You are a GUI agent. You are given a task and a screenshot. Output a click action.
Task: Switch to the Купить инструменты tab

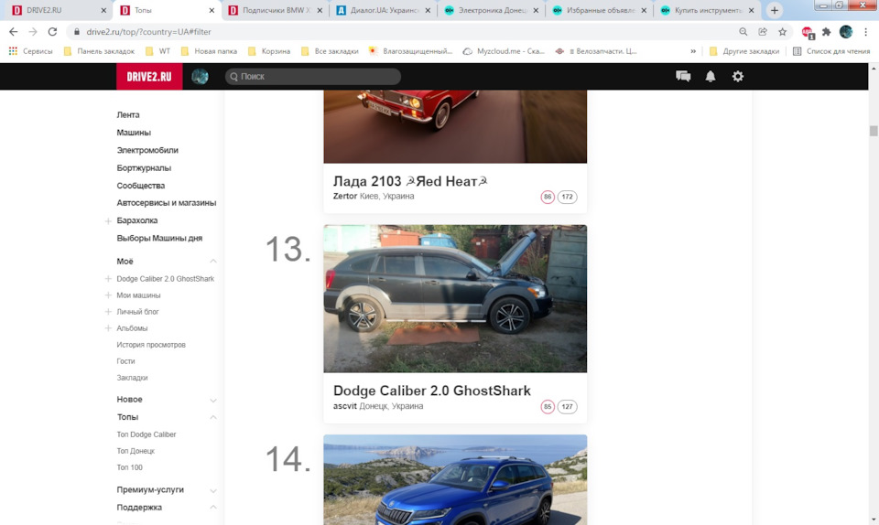click(708, 10)
